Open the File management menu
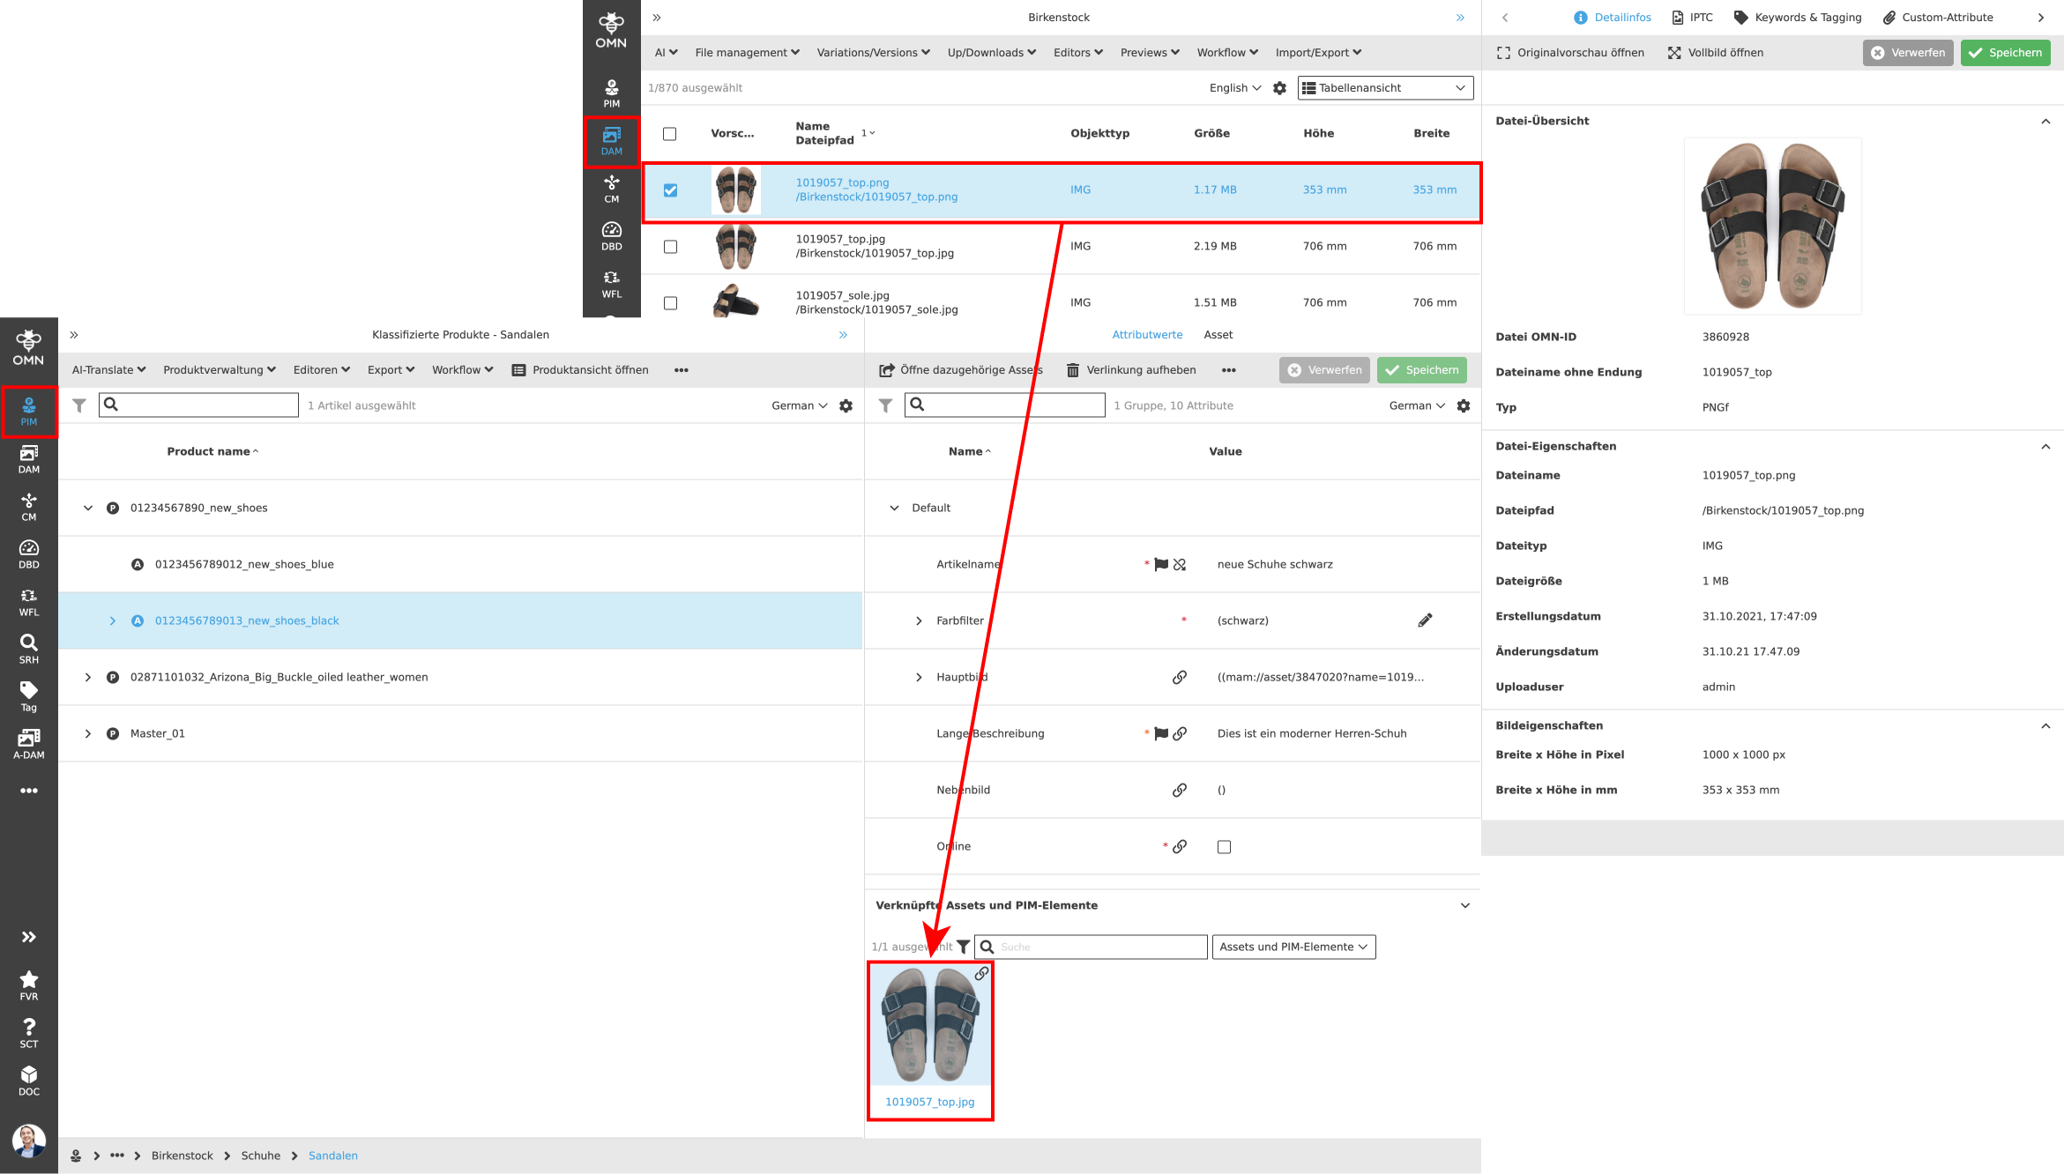The width and height of the screenshot is (2064, 1174). click(746, 53)
